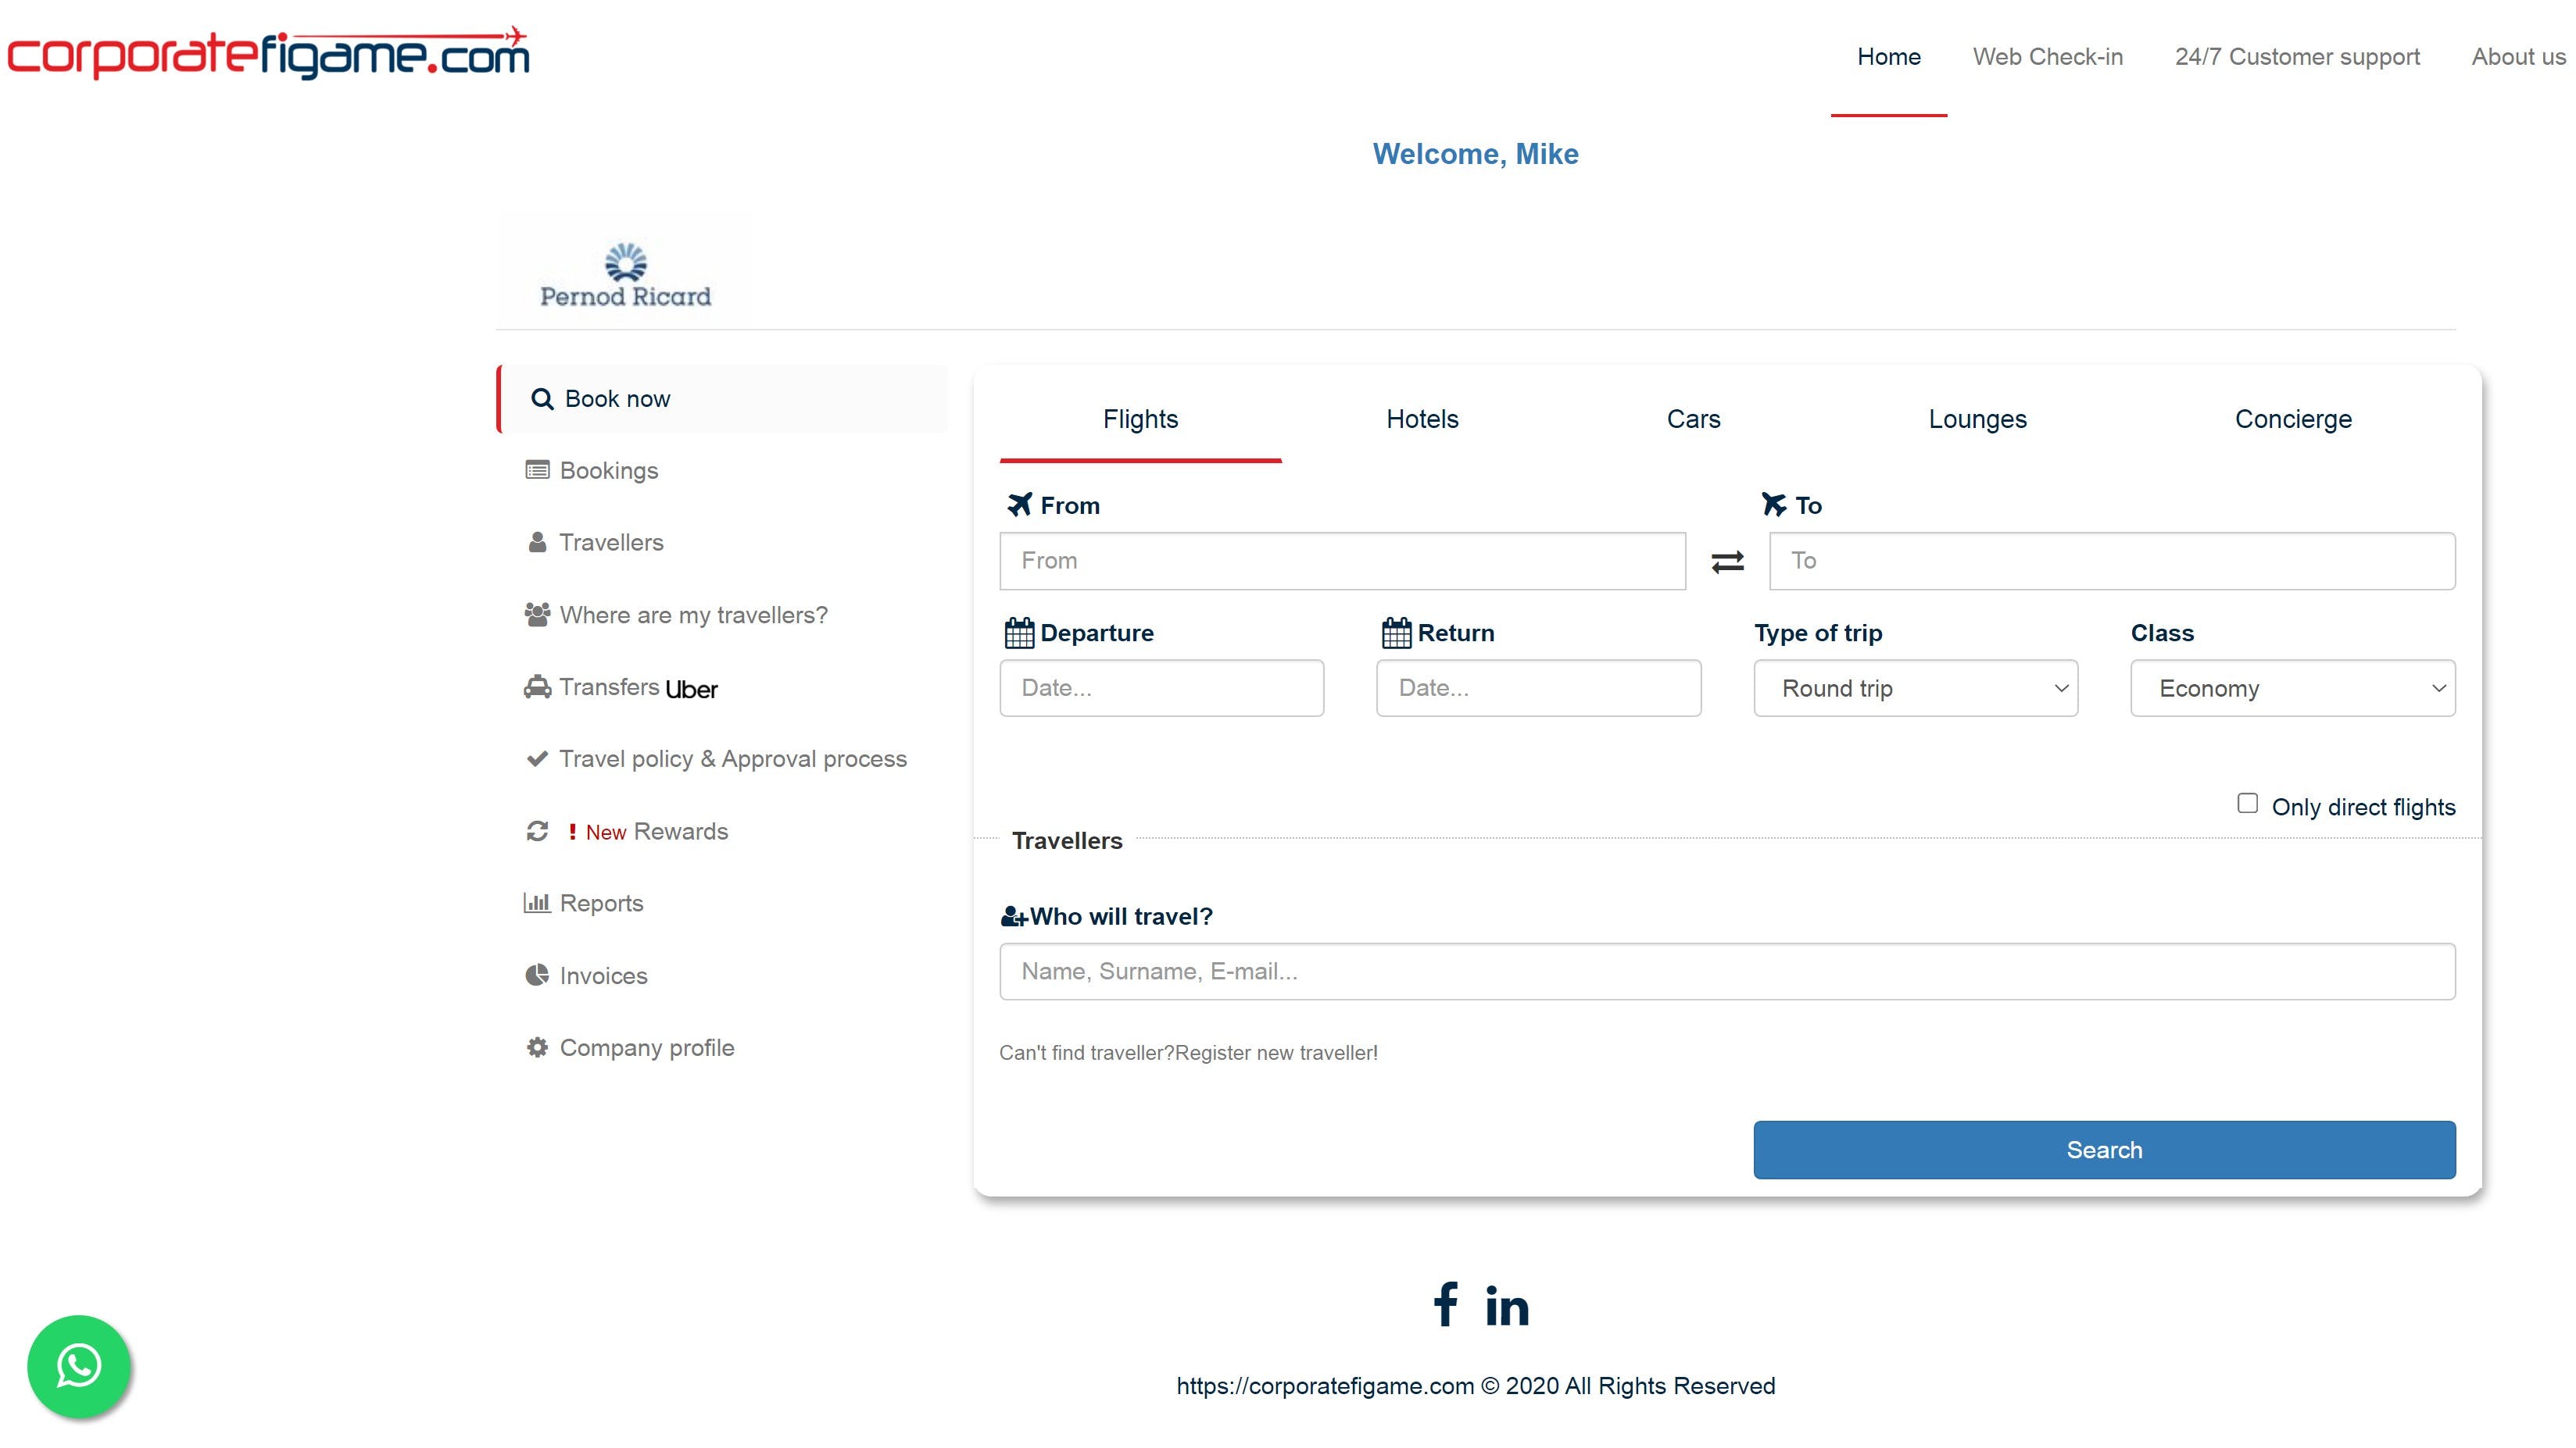
Task: Click the swap origin and destination arrows icon
Action: [1727, 562]
